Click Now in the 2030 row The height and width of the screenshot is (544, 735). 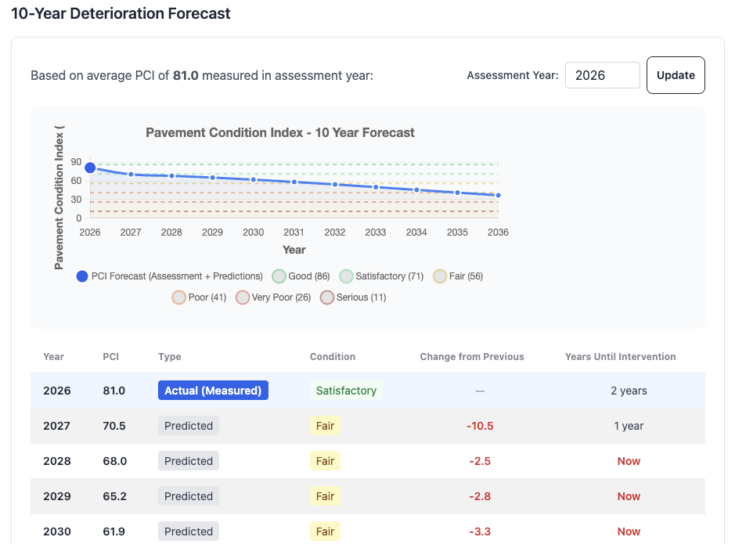(x=629, y=531)
